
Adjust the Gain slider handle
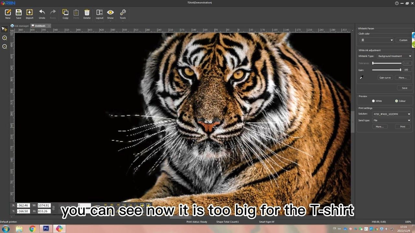click(x=400, y=70)
